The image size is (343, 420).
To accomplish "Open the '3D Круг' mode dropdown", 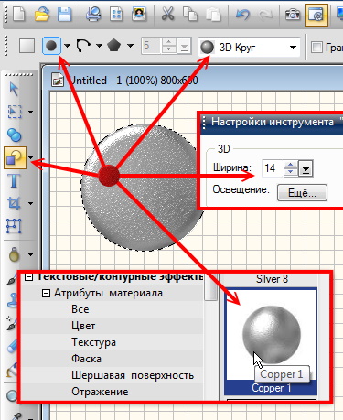I will click(x=293, y=48).
